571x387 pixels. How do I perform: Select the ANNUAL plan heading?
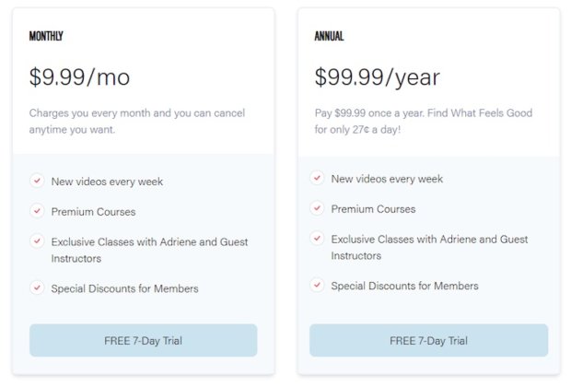click(329, 36)
